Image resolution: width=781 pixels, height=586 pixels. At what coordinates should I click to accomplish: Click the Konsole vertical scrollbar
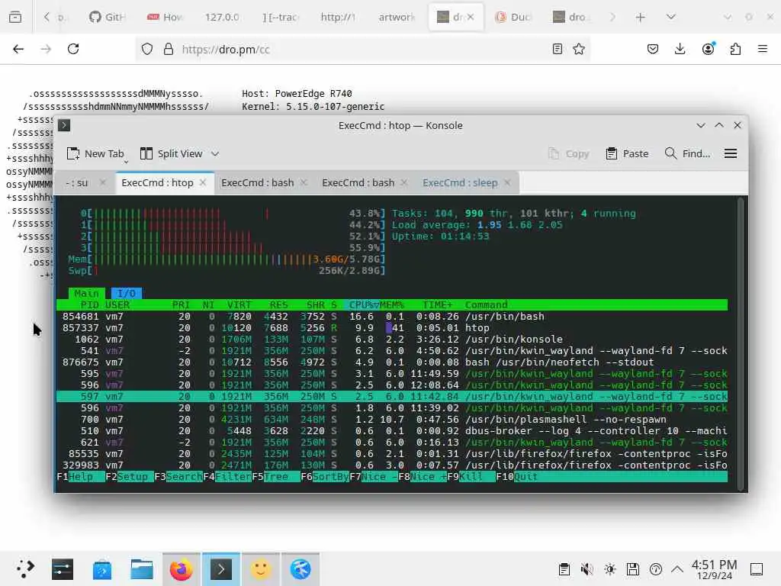[x=740, y=344]
